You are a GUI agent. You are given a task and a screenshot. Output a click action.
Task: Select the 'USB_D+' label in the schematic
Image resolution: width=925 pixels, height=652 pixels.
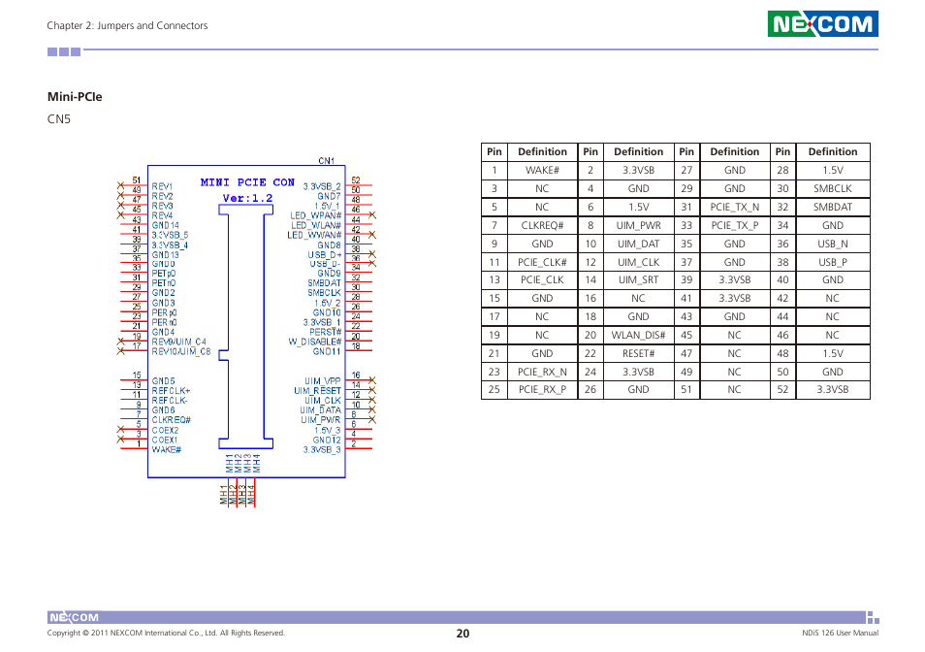(325, 254)
